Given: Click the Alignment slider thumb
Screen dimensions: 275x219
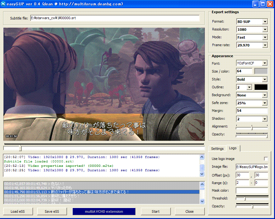Looking at the screenshot, I should tap(252, 128).
